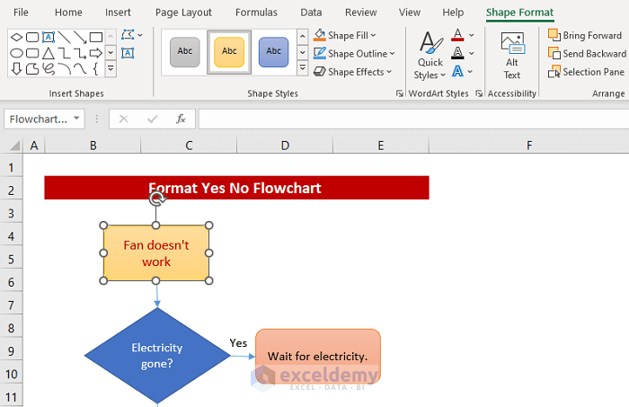Viewport: 629px width, 407px height.
Task: Select the arc shape
Action: pos(64,68)
